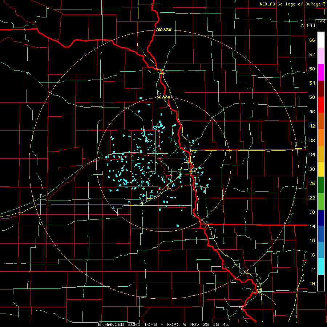Click the '14' legend value

tap(312, 226)
